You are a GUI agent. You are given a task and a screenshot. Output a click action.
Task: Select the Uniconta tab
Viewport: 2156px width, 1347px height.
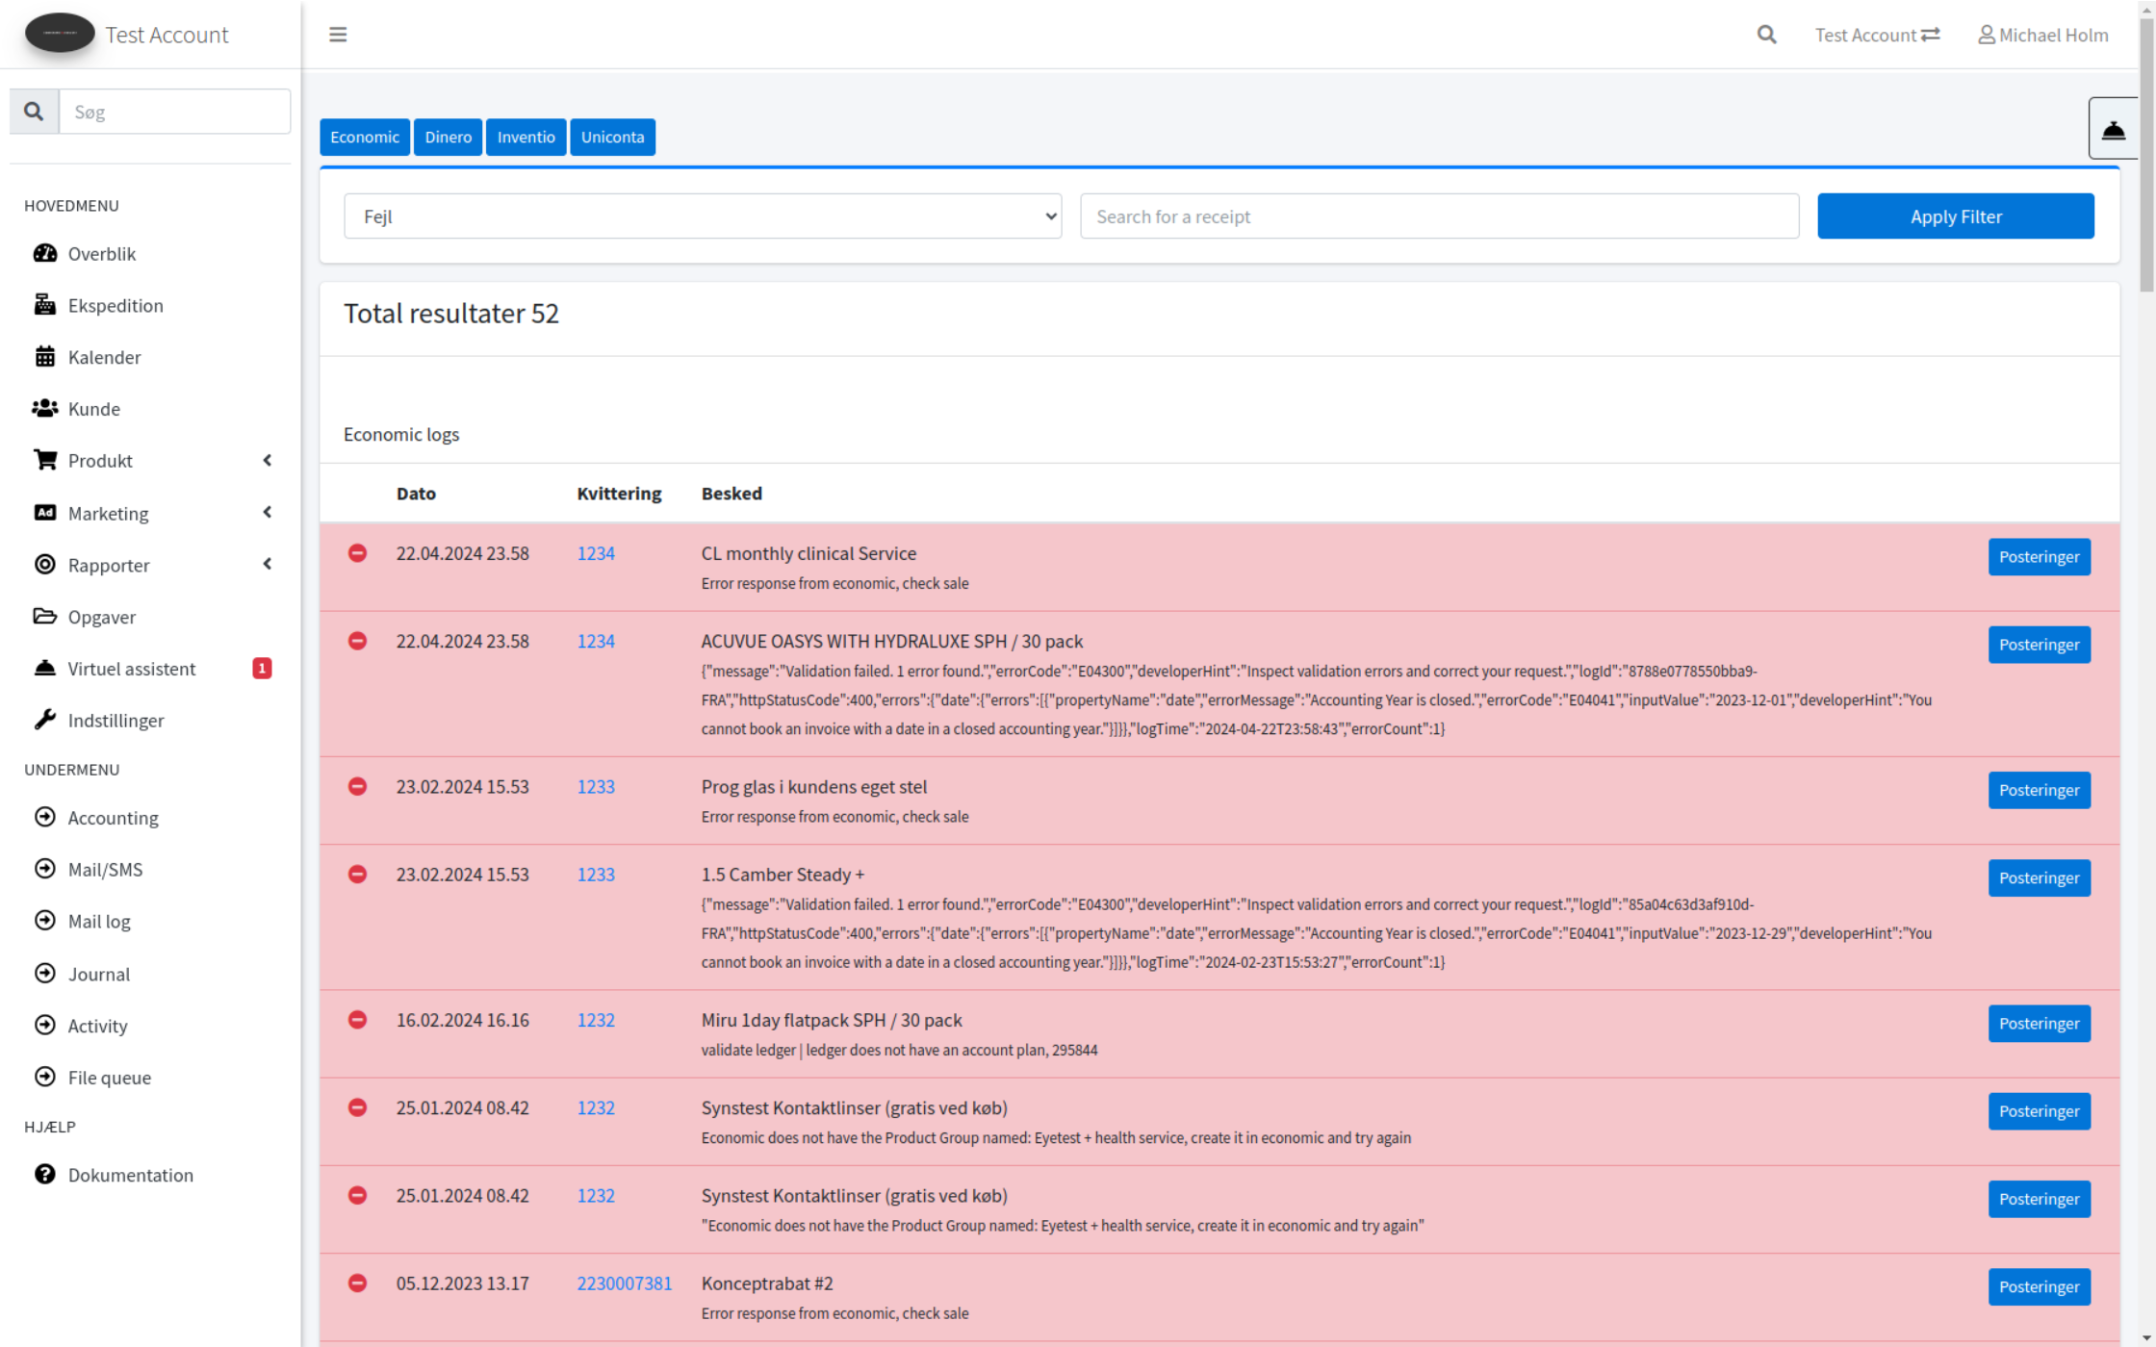[612, 137]
